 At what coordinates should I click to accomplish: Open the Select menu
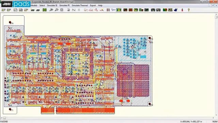[x=42, y=5]
